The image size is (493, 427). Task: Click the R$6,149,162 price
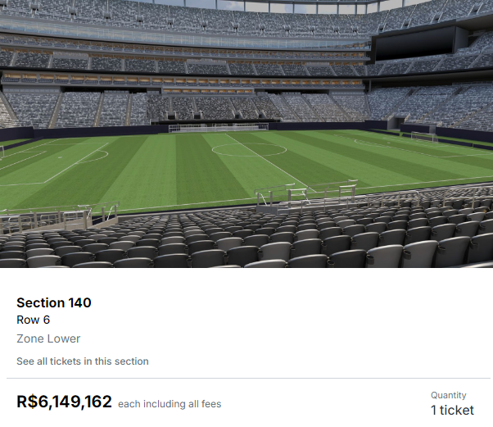(x=64, y=402)
